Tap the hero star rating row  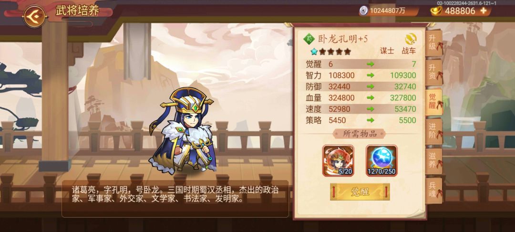click(331, 52)
